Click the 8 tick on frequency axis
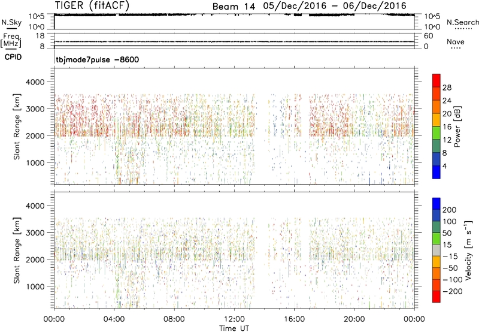479x332 pixels. click(x=42, y=46)
